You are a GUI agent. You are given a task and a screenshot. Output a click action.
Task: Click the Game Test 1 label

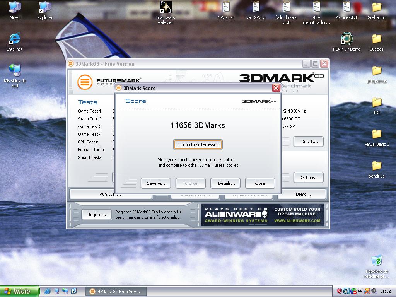[x=90, y=111]
